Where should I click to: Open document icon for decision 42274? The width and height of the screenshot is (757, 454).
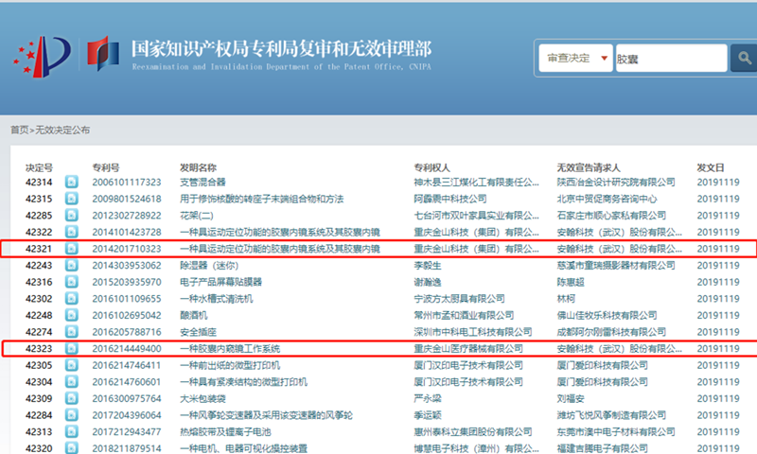click(72, 332)
